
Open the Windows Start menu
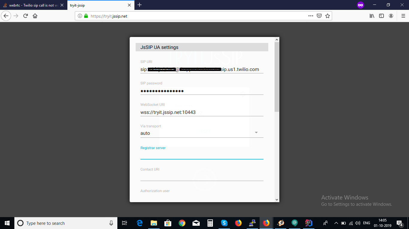point(7,223)
